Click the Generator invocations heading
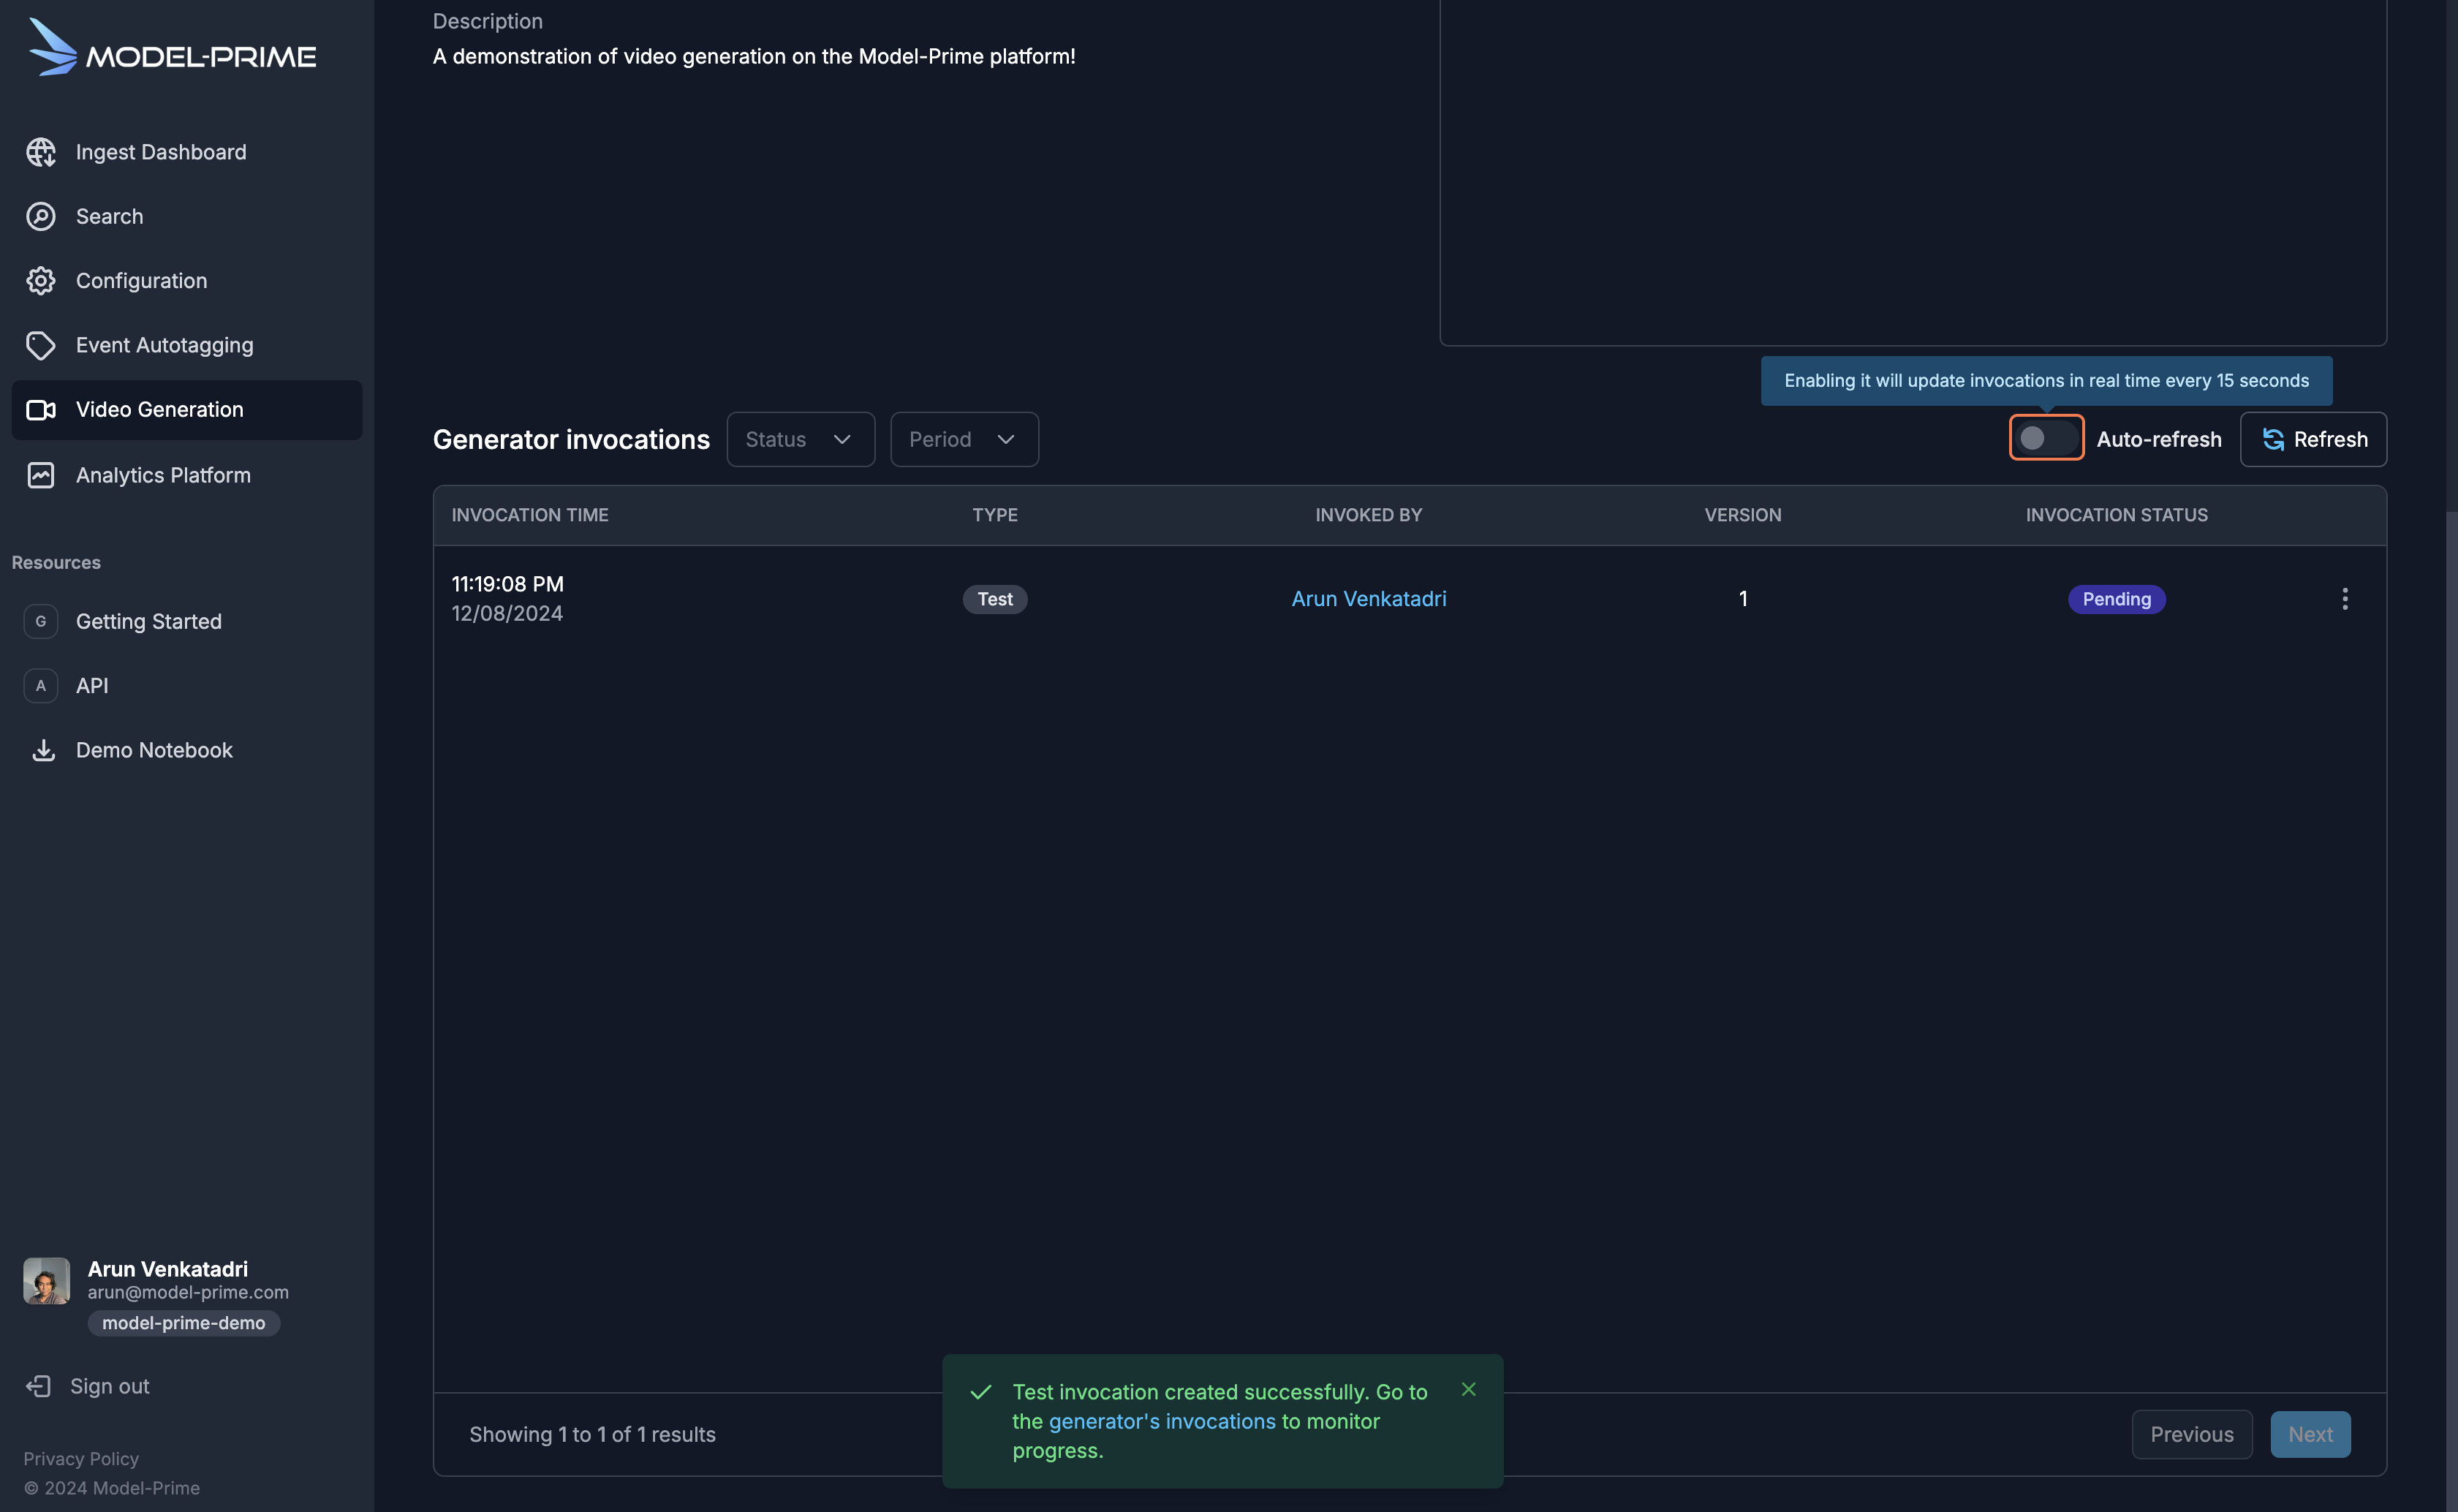2458x1512 pixels. click(x=571, y=439)
